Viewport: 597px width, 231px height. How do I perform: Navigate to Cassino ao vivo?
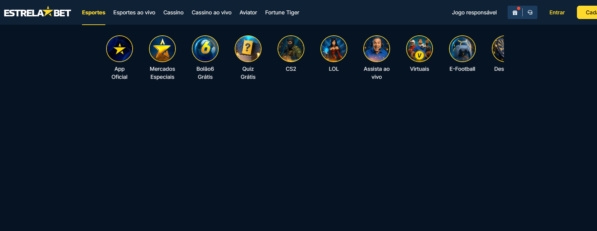(x=212, y=12)
